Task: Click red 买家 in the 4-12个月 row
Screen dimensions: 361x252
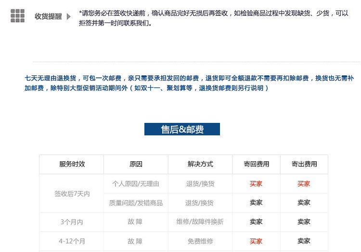Action: [x=256, y=241]
